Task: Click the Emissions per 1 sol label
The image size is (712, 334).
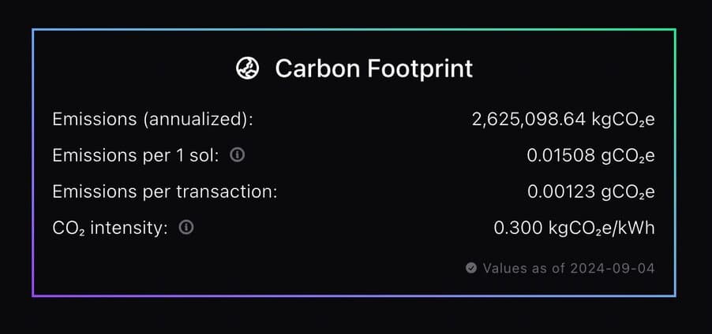Action: [136, 156]
